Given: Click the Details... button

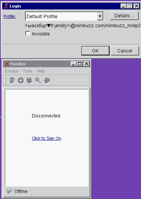Looking at the screenshot, I should 124,16.
